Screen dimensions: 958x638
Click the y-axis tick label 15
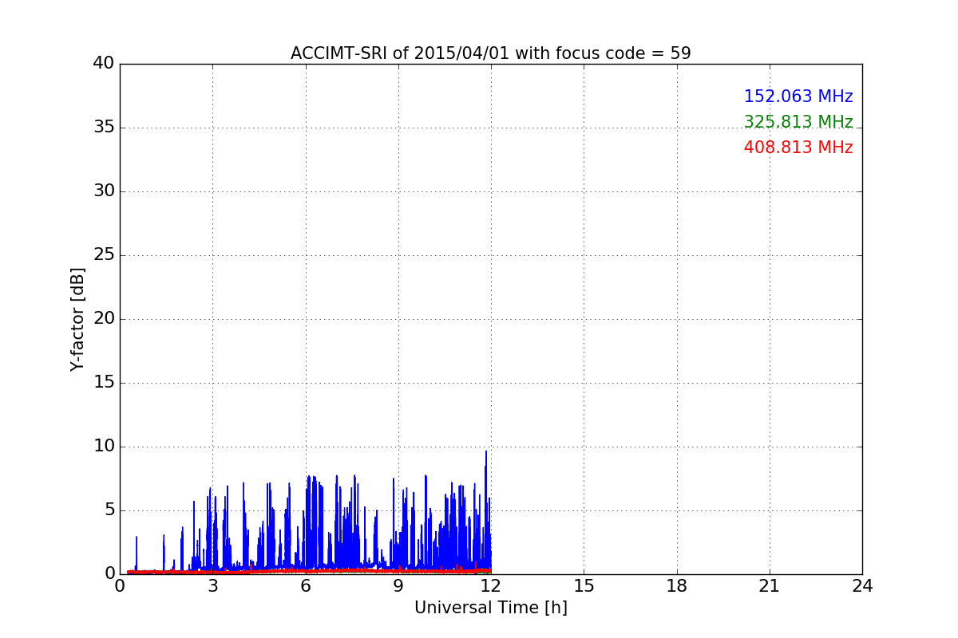[104, 383]
